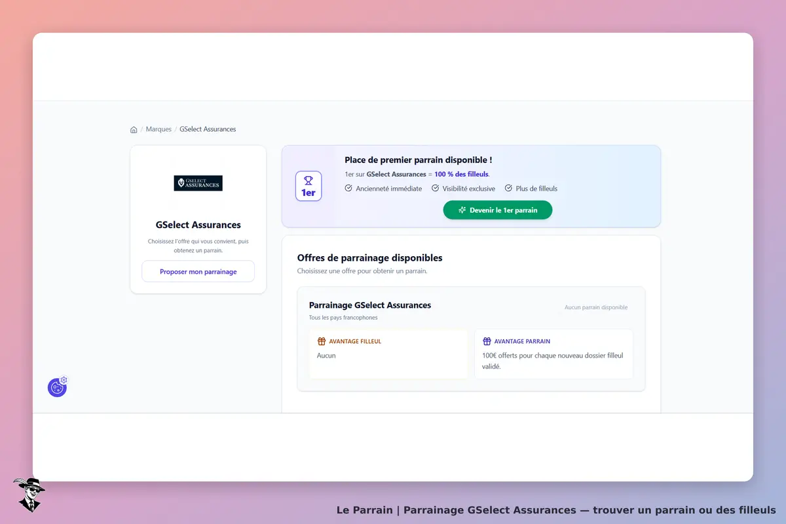Click 'Place de premier parrain disponible !' heading
This screenshot has width=786, height=524.
[419, 160]
